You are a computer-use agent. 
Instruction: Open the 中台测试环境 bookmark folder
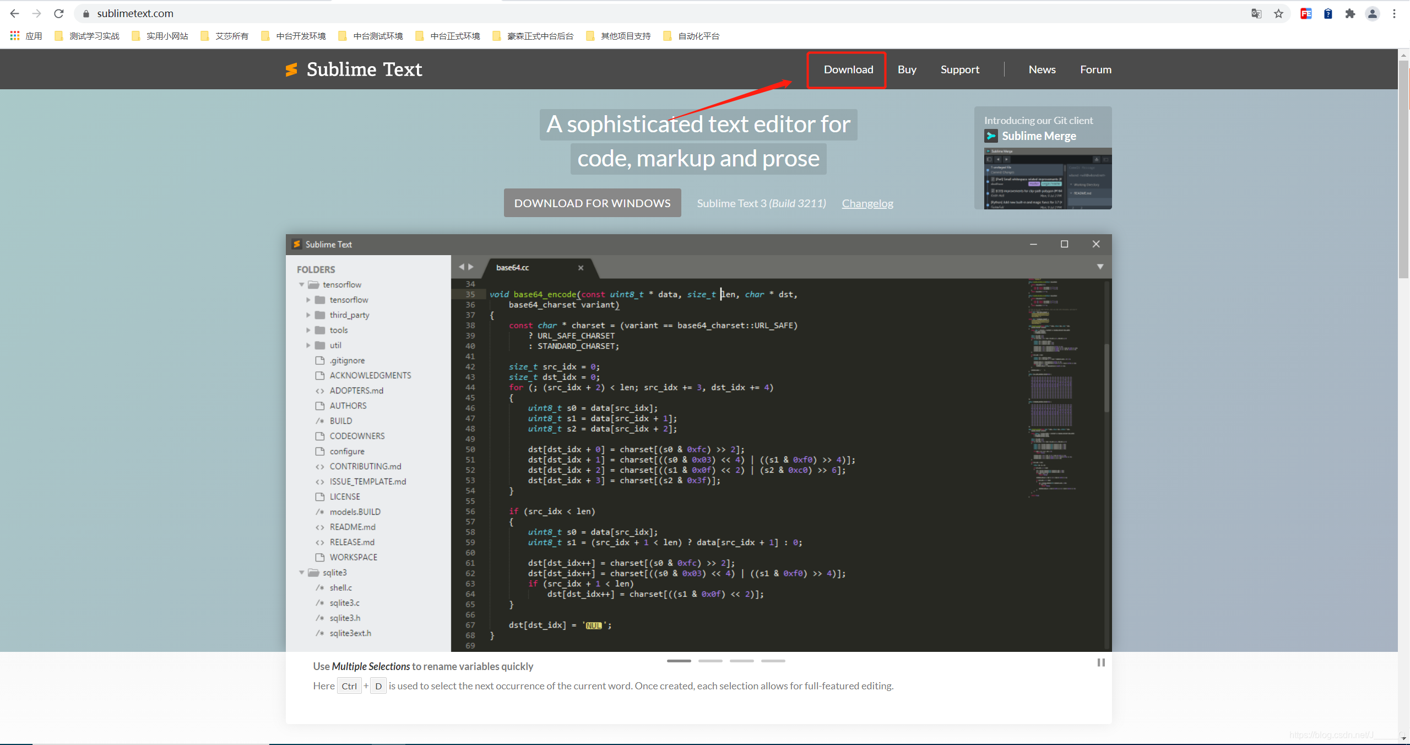click(371, 36)
